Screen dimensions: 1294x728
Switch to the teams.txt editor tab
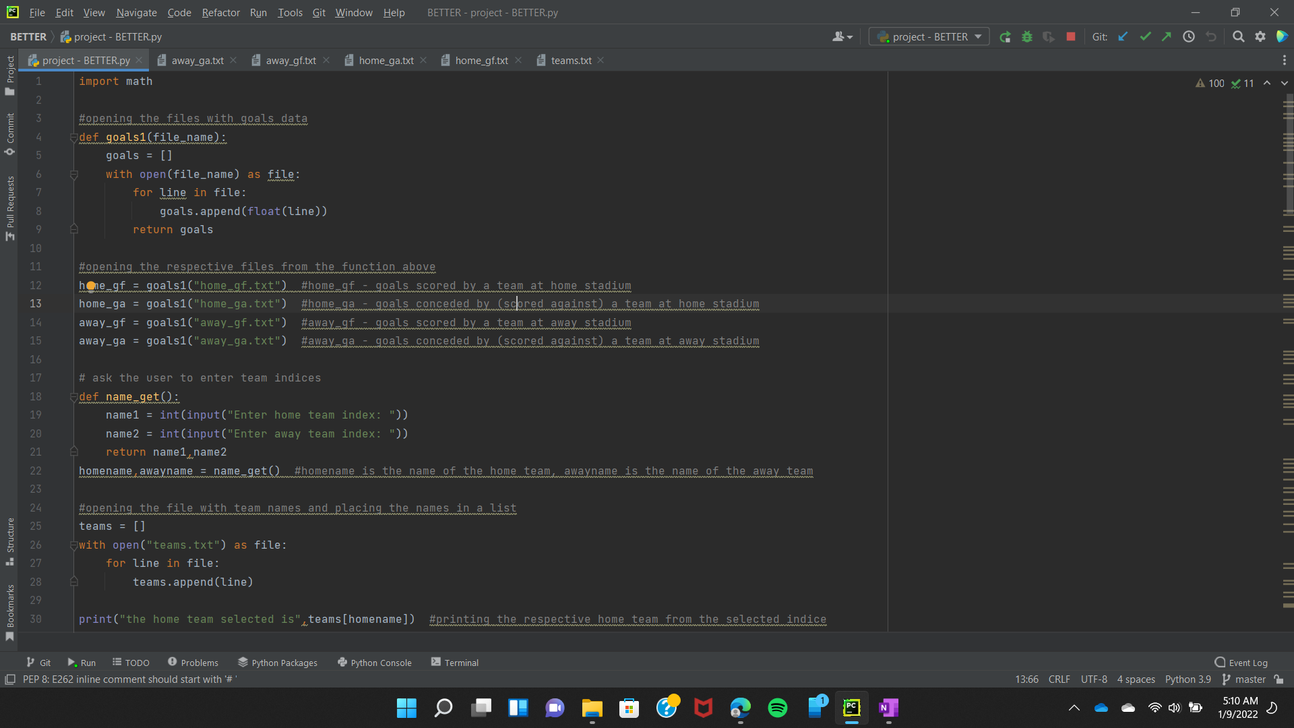point(570,61)
